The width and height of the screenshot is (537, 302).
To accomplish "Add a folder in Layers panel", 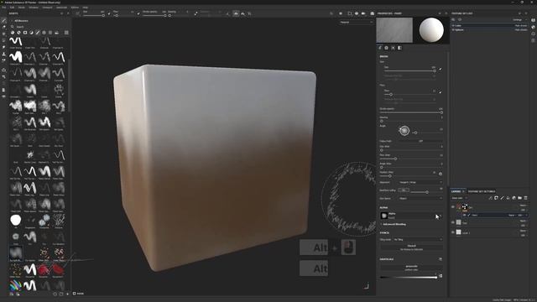I will tap(520, 198).
